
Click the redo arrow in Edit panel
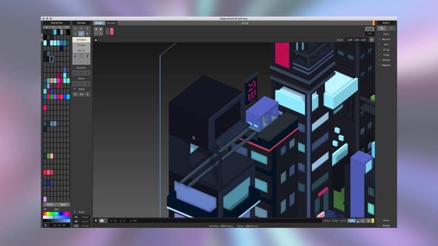(x=391, y=29)
